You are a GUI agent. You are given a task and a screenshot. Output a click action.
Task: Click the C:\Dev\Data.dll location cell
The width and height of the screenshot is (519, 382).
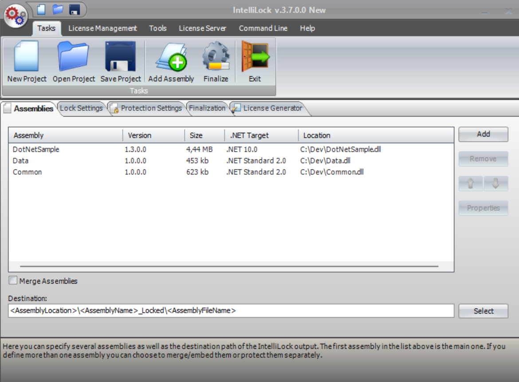tap(325, 161)
